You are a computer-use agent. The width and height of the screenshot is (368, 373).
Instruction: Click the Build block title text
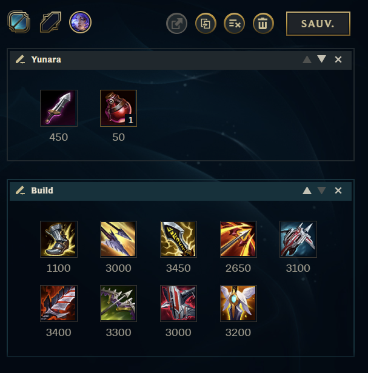click(42, 190)
